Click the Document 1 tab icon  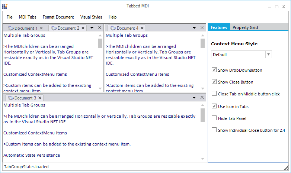tap(11, 28)
